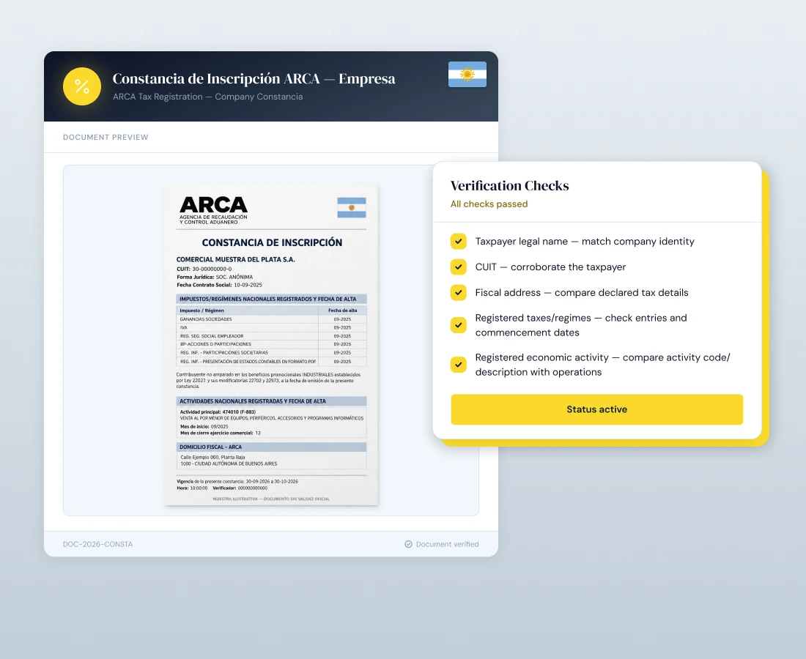Toggle the Taxpayer legal name check
Screen dimensions: 806x659
[x=459, y=241]
